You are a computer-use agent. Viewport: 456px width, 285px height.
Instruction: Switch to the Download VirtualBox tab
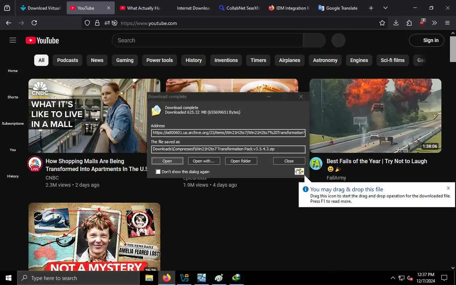pos(41,8)
